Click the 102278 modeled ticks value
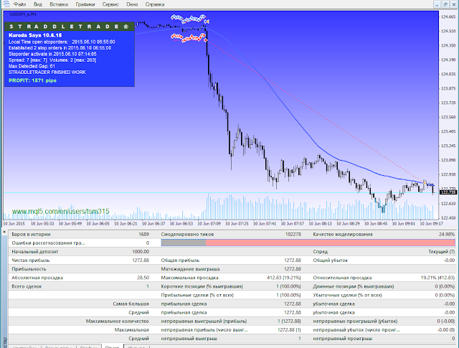 click(293, 234)
